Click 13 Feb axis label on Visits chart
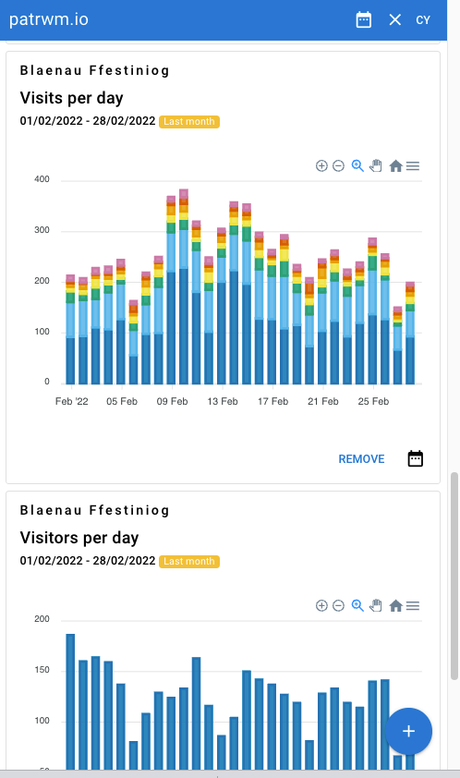 [x=223, y=401]
